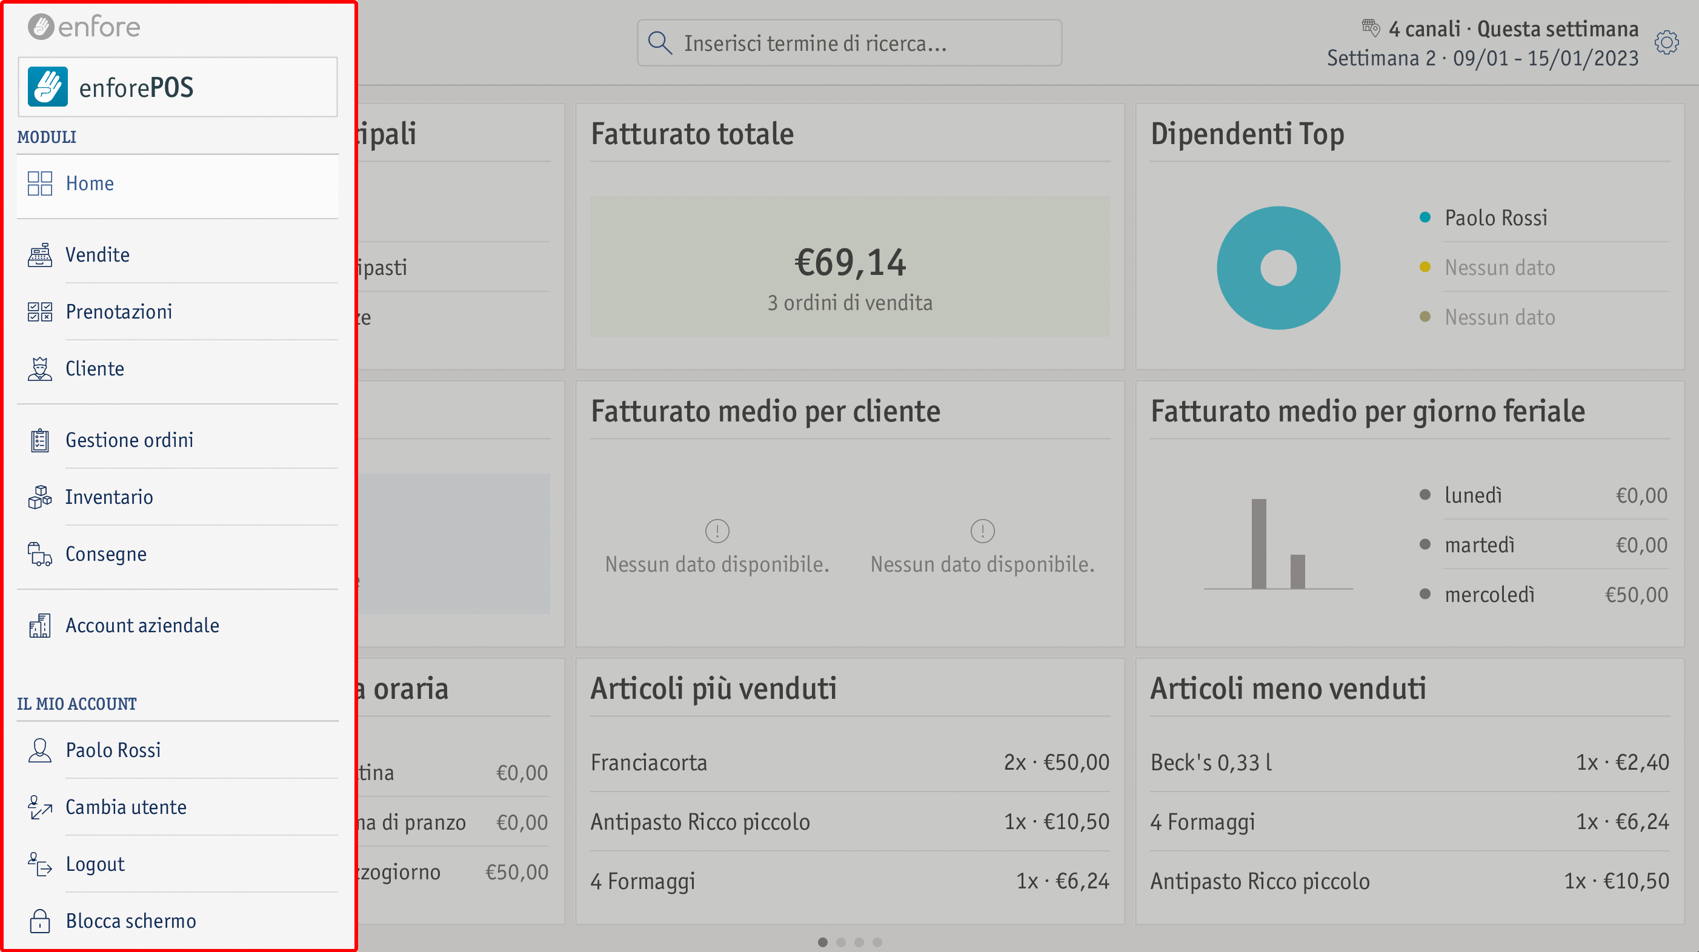Select the Home grid icon

[x=40, y=183]
